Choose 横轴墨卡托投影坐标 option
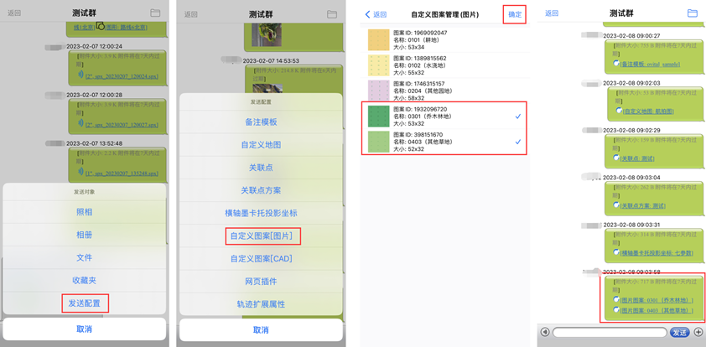 [261, 212]
